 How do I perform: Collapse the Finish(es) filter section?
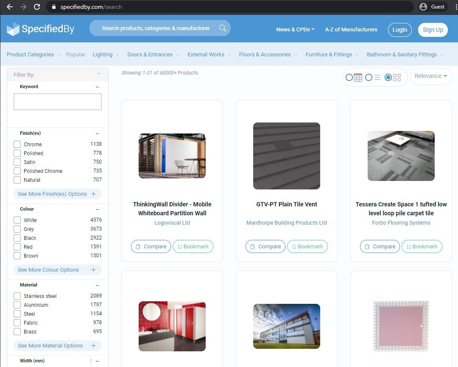pos(98,132)
